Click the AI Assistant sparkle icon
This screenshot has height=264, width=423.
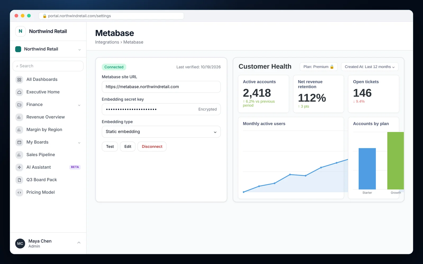click(x=19, y=167)
